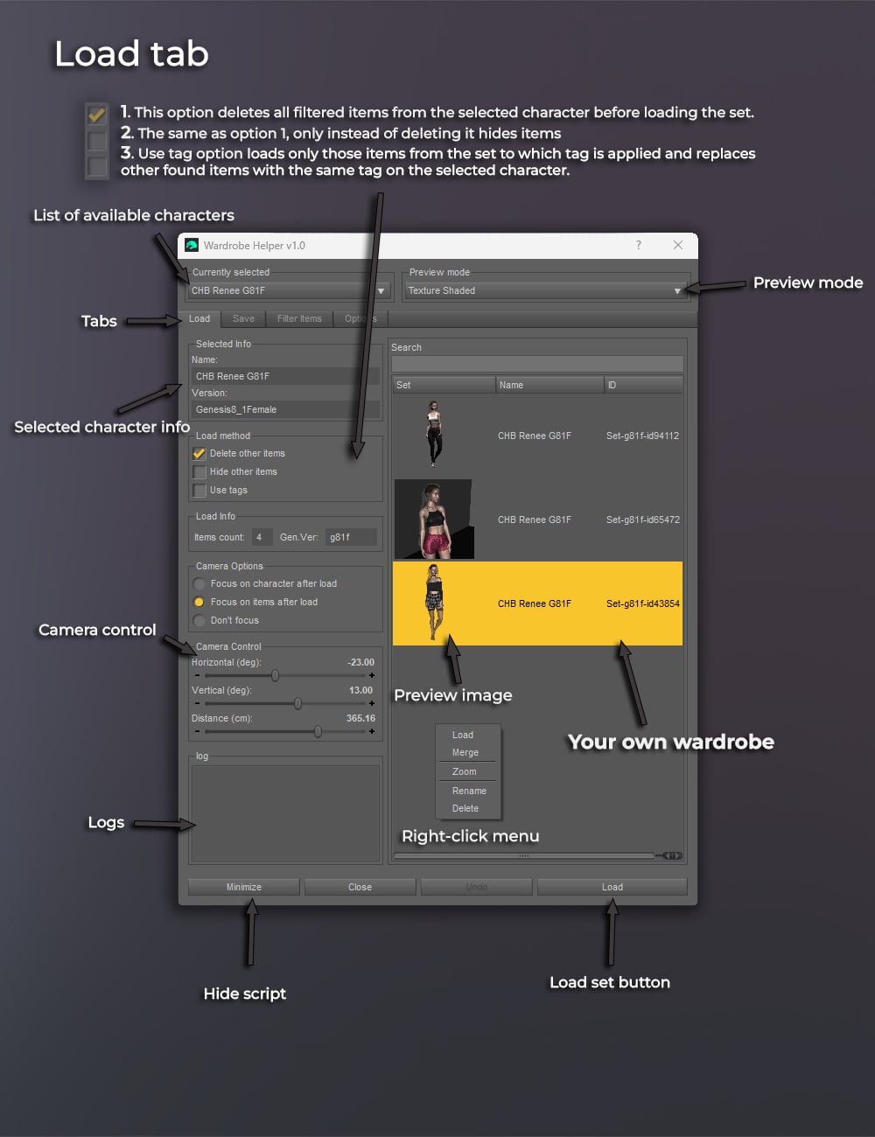The height and width of the screenshot is (1137, 875).
Task: Open the Filter Items tab
Action: click(x=299, y=318)
